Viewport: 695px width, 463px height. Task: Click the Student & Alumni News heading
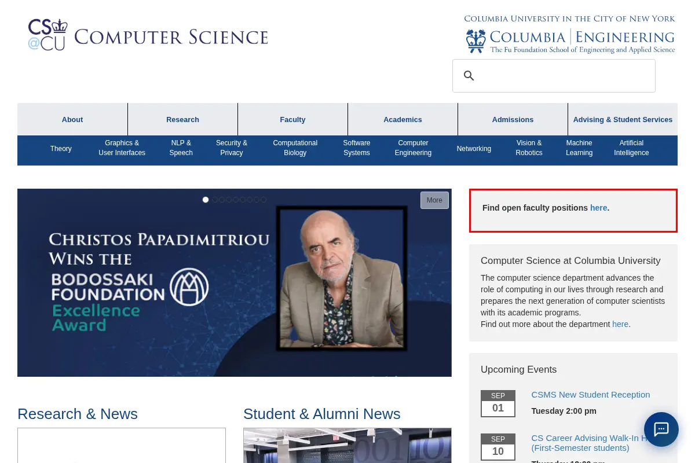tap(322, 414)
